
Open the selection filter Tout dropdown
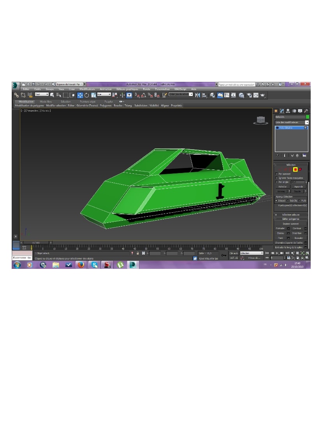(x=41, y=94)
